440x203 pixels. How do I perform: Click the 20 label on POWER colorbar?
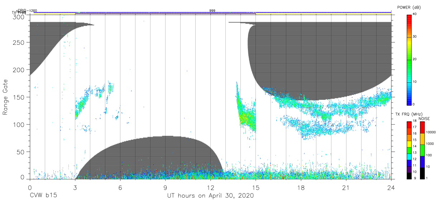(415, 59)
